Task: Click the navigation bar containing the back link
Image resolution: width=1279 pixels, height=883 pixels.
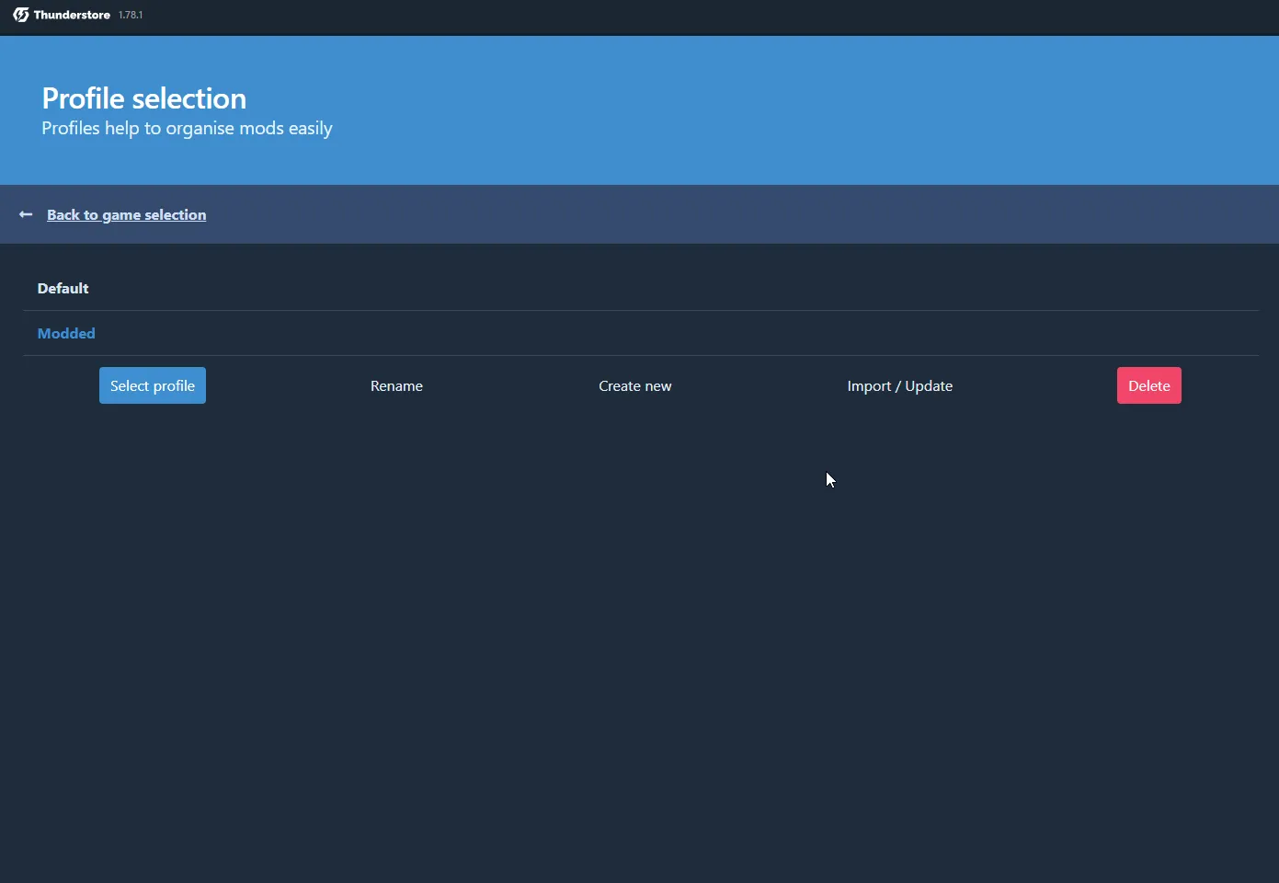Action: coord(639,213)
